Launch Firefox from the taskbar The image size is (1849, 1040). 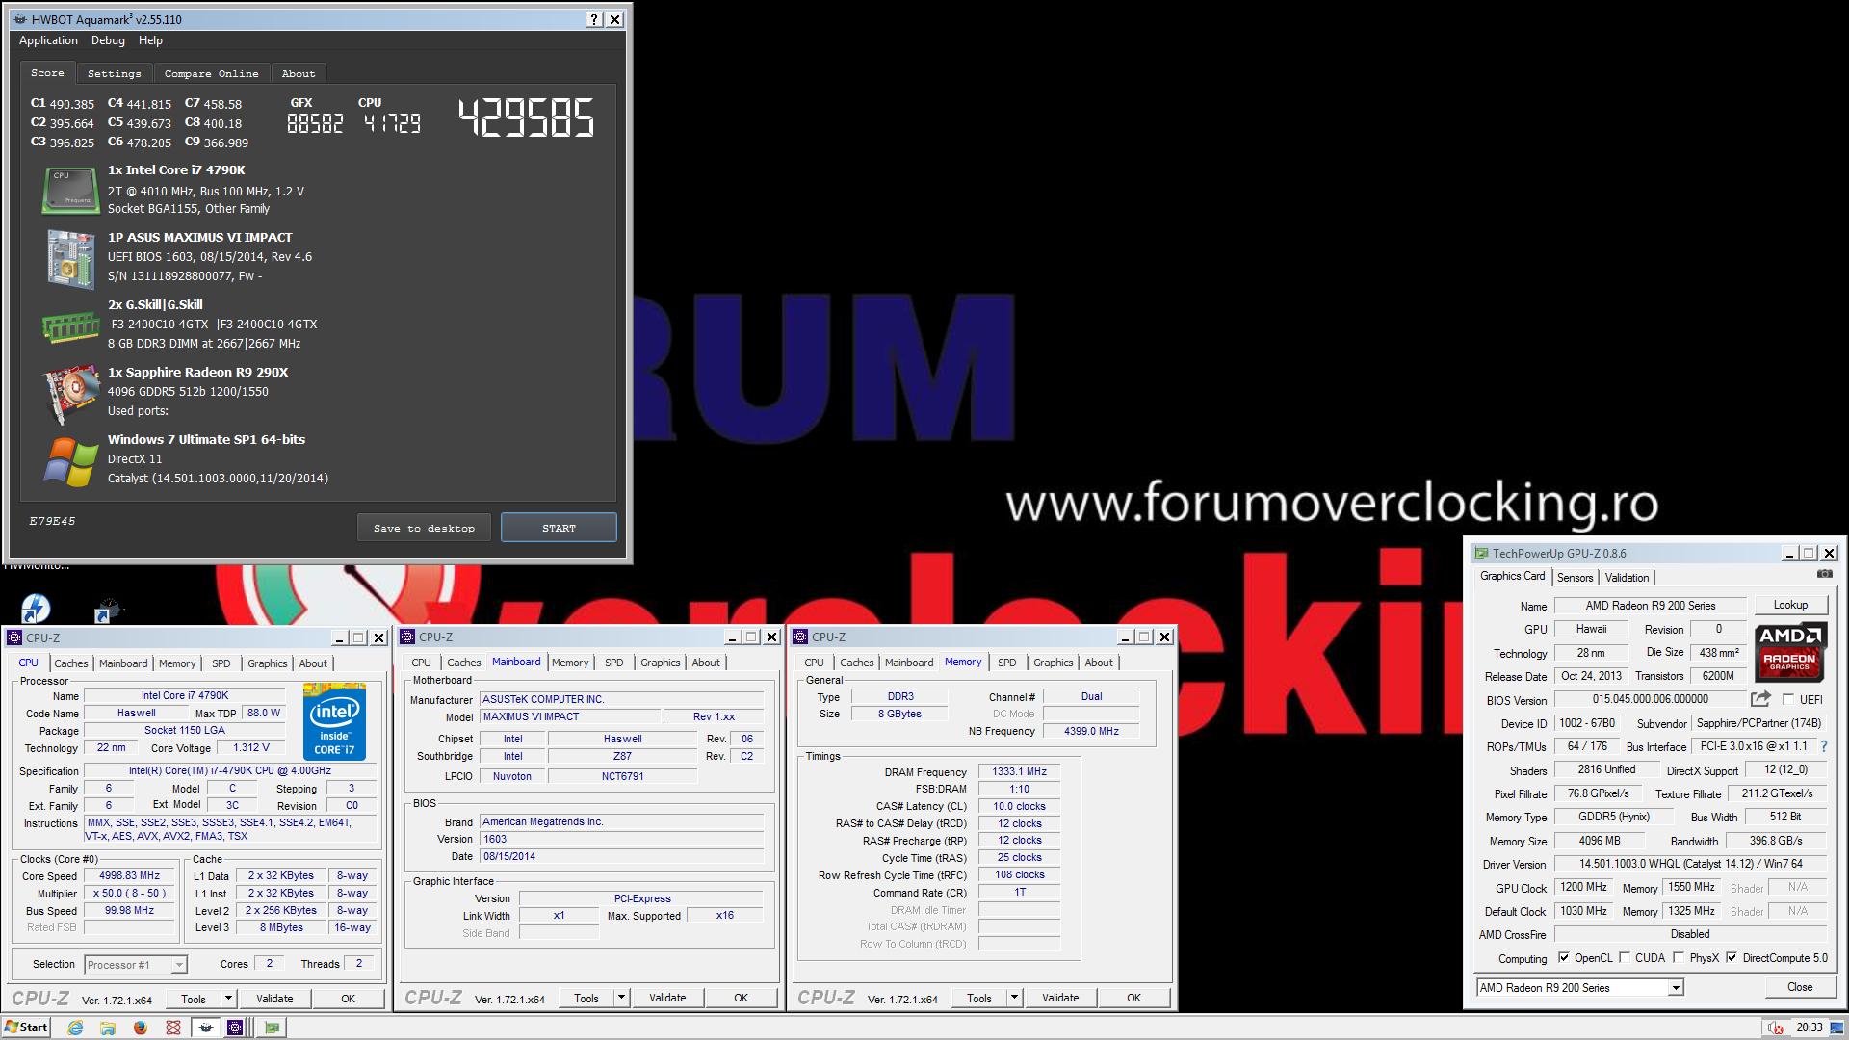click(x=141, y=1027)
